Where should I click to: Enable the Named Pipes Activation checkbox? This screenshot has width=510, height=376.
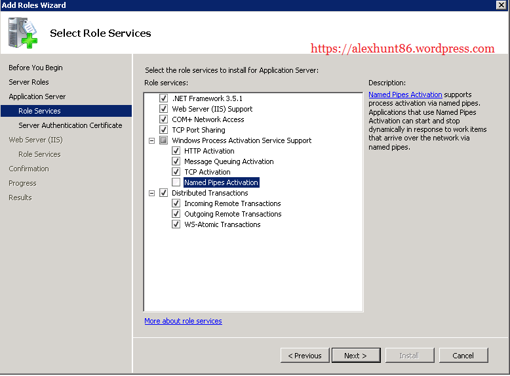176,182
